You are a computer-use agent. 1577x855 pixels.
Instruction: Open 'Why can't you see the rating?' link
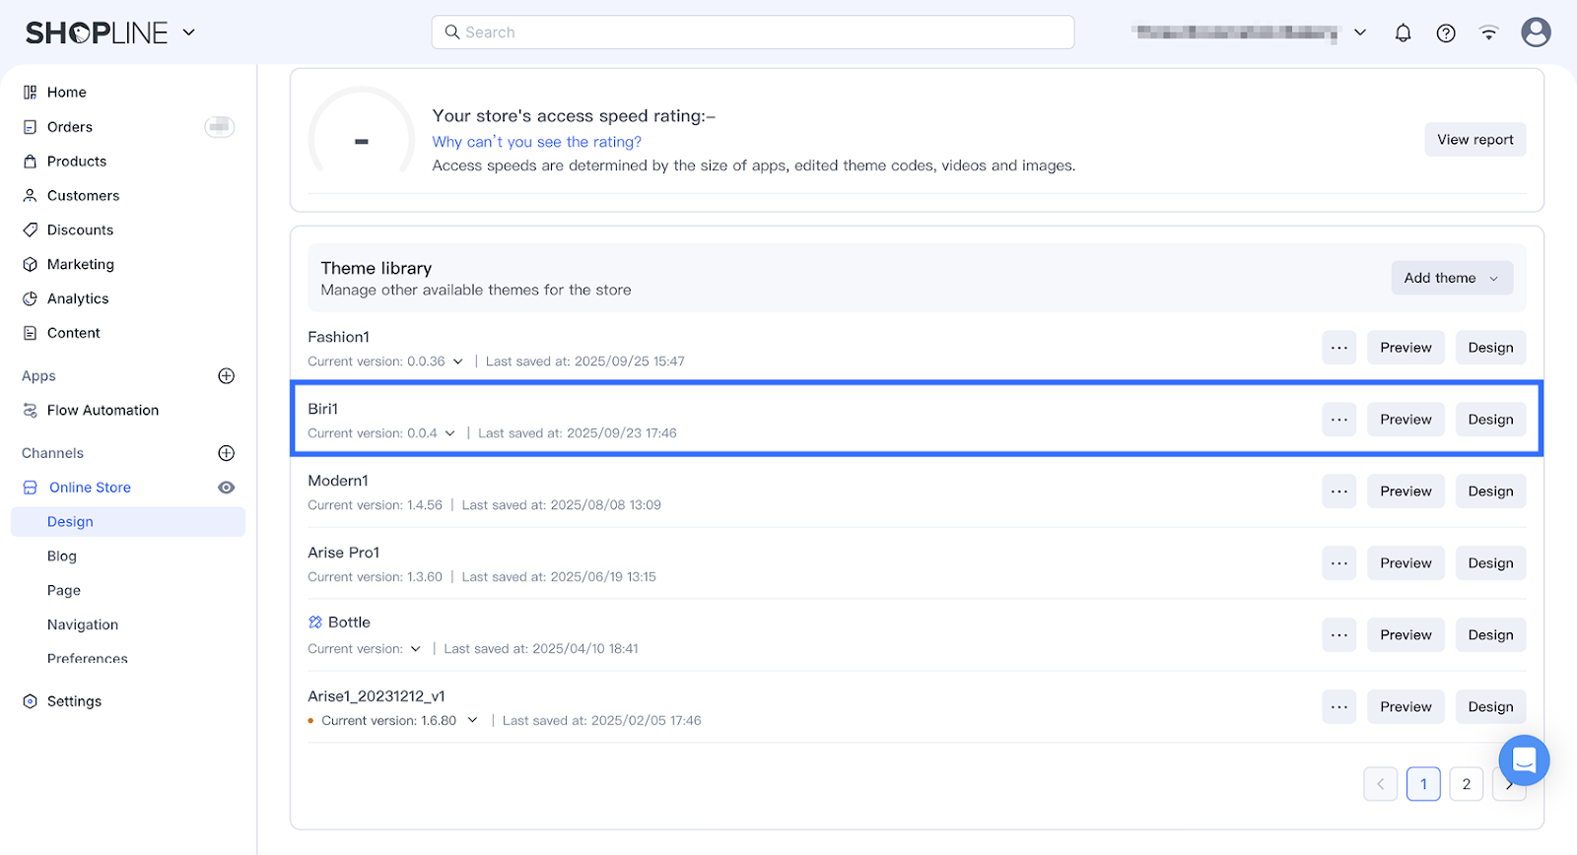coord(536,142)
